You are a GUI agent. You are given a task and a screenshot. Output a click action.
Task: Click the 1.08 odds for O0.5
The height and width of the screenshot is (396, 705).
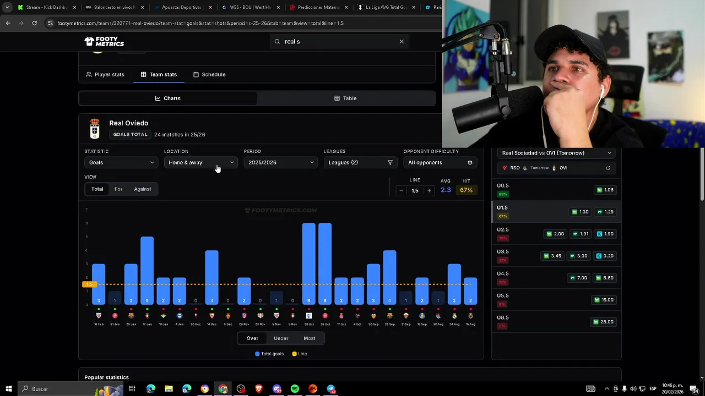coord(605,190)
